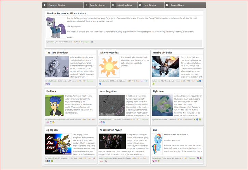This screenshot has width=248, height=170.
Task: Visit author Rated Ponystar's profile
Action: point(106,120)
